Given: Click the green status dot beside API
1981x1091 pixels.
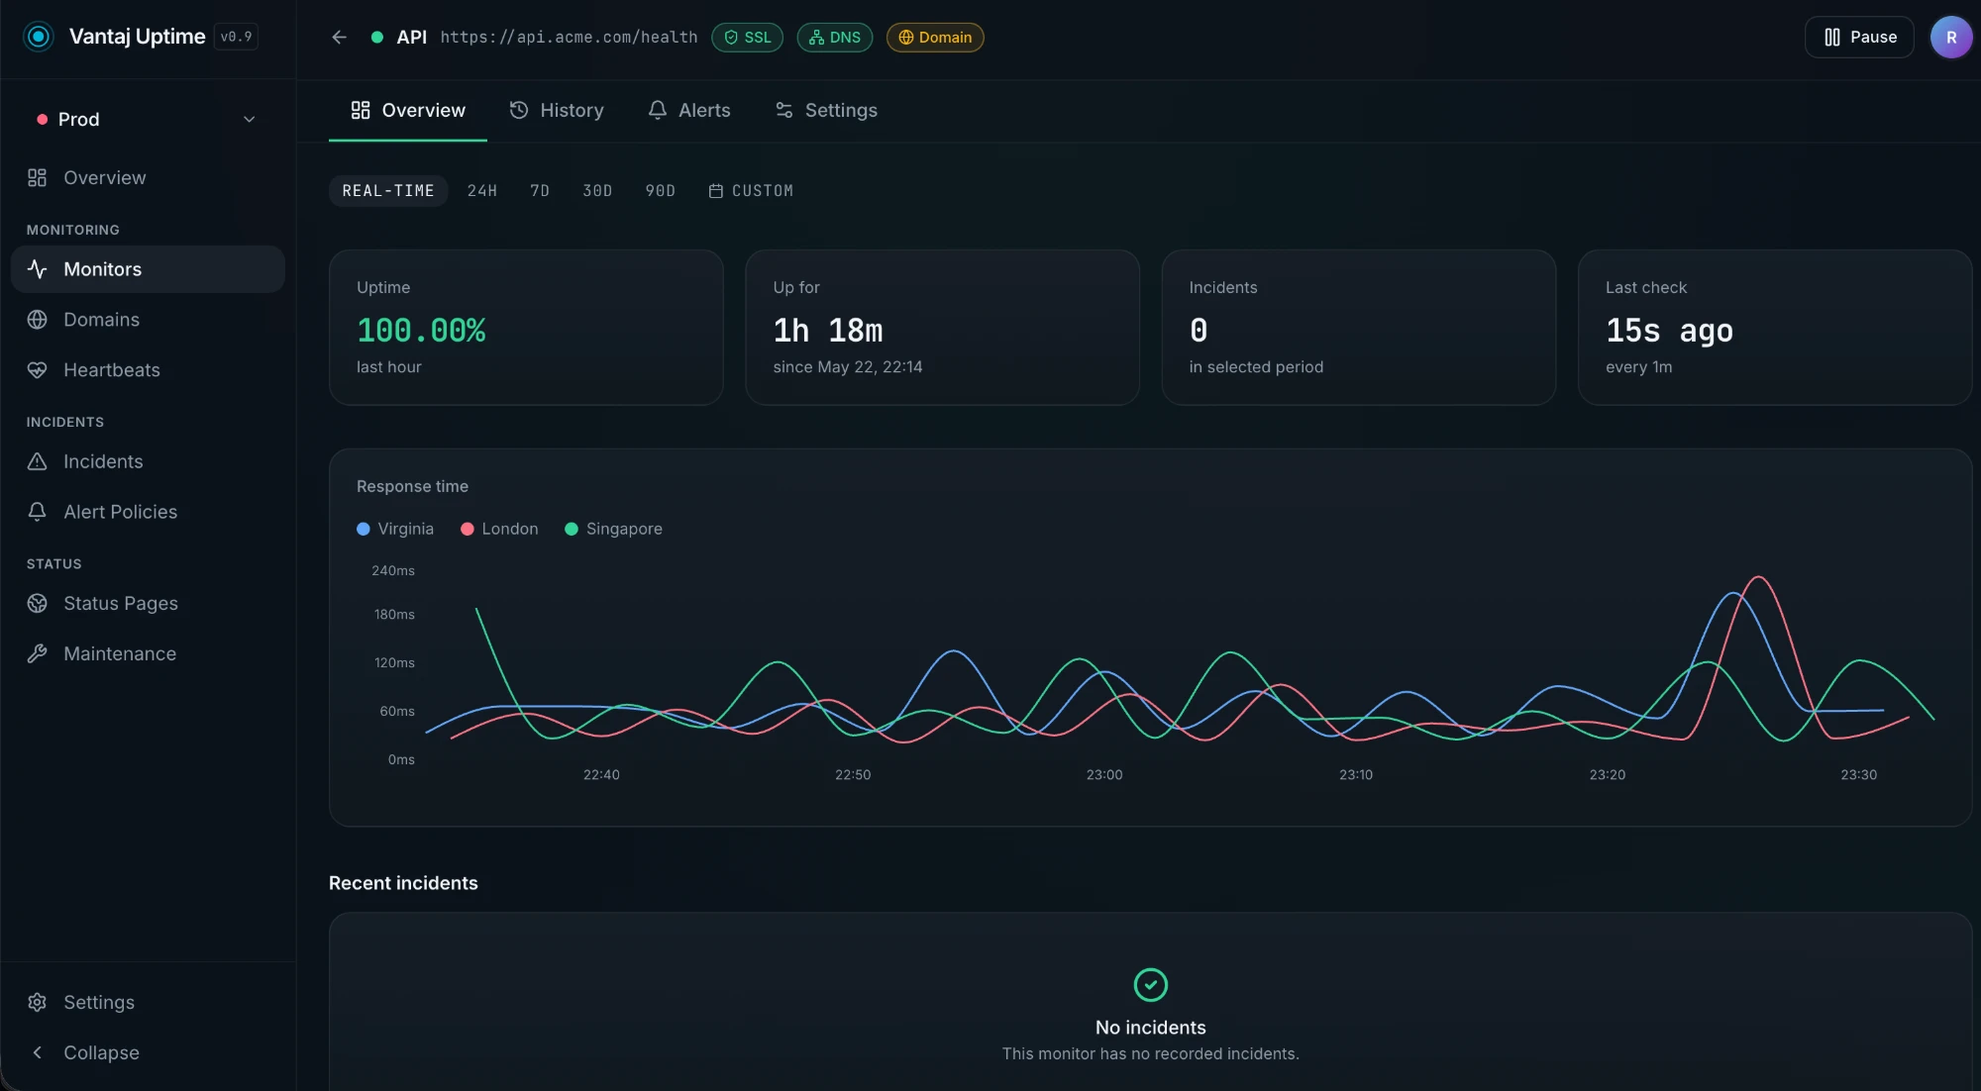Looking at the screenshot, I should point(376,37).
